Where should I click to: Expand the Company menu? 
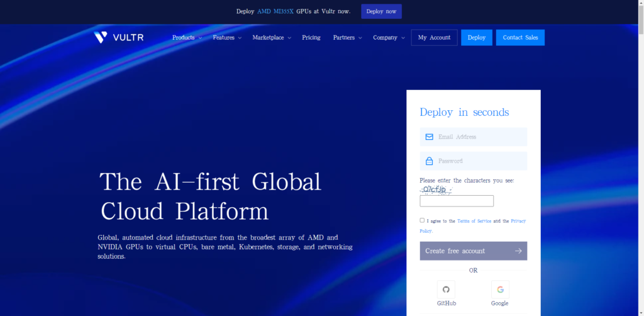point(389,38)
